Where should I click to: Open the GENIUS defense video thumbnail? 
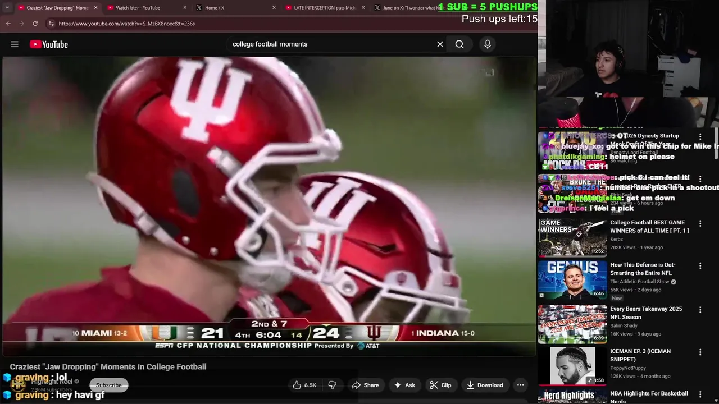click(572, 280)
